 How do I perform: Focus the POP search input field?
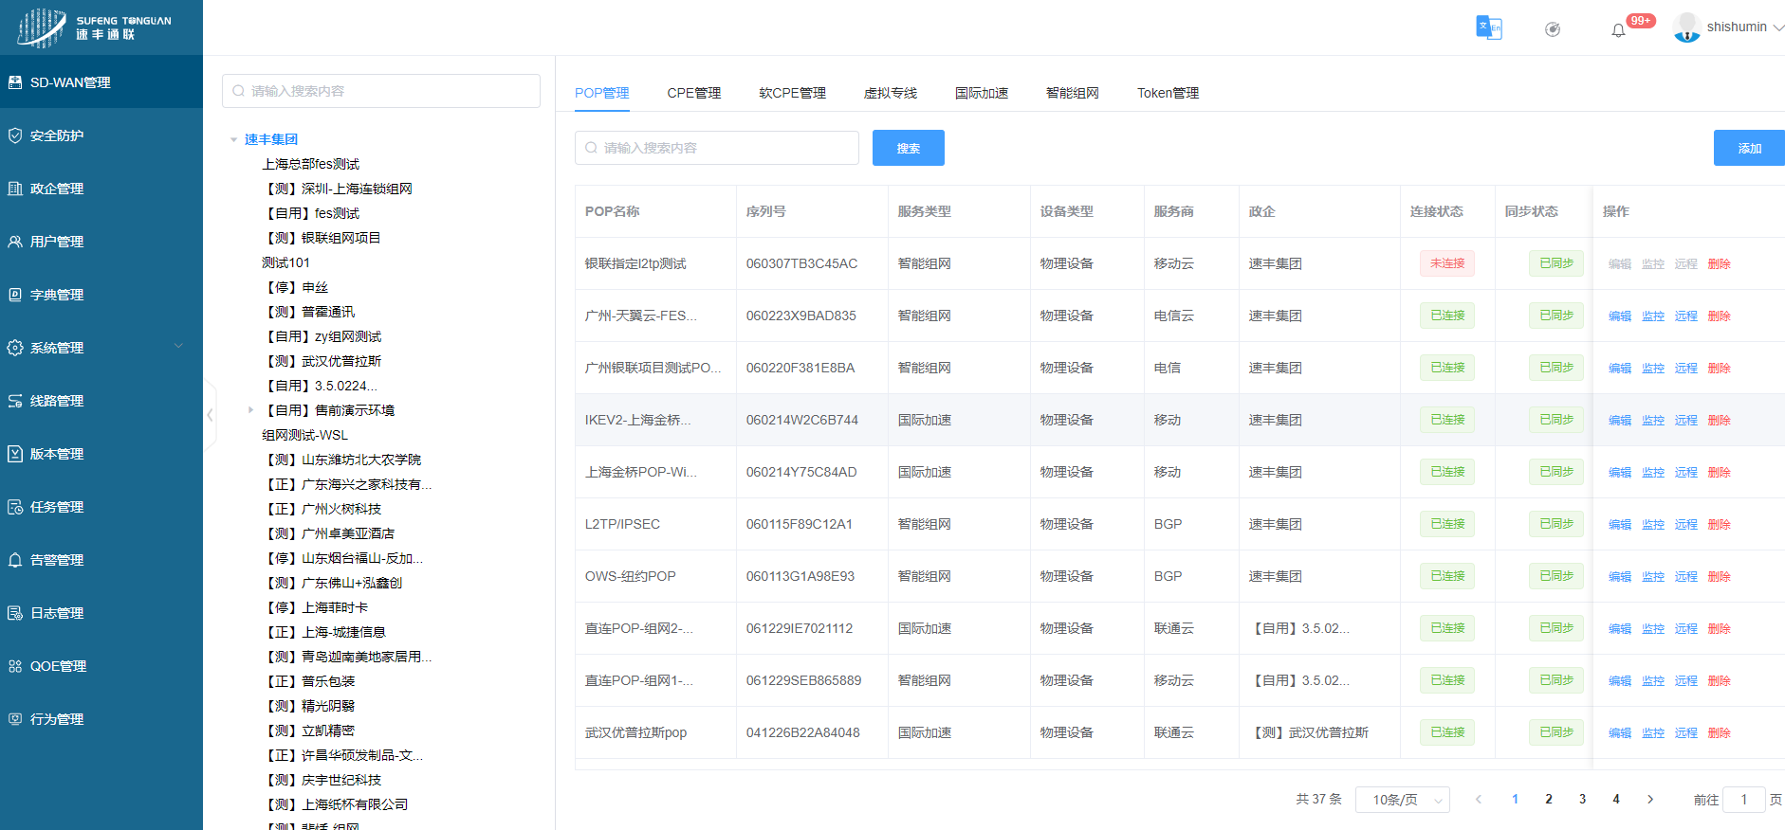pos(717,148)
